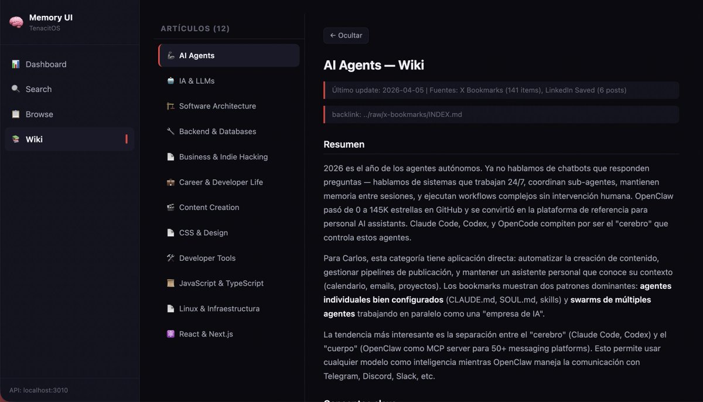Click the Business & Indie Hacking page icon

point(170,157)
